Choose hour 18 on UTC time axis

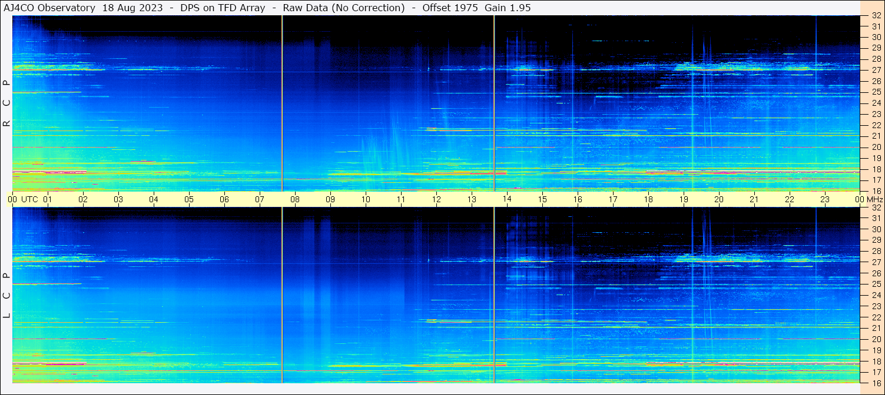648,199
